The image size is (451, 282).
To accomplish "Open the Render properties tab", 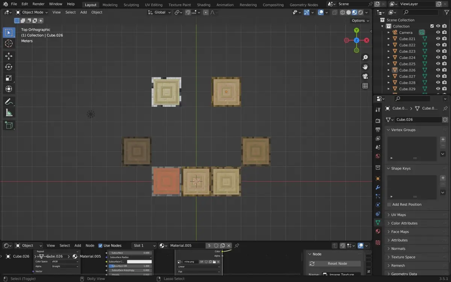I will [x=378, y=121].
